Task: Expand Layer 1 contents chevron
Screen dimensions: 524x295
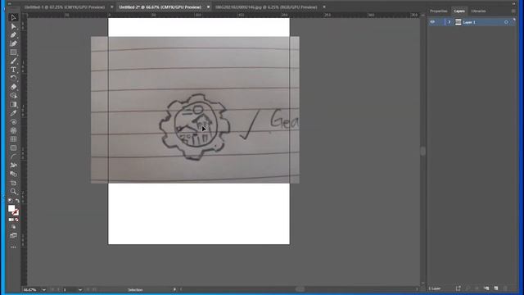Action: [449, 22]
